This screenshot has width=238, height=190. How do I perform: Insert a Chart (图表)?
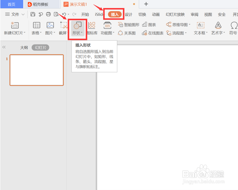(149, 24)
